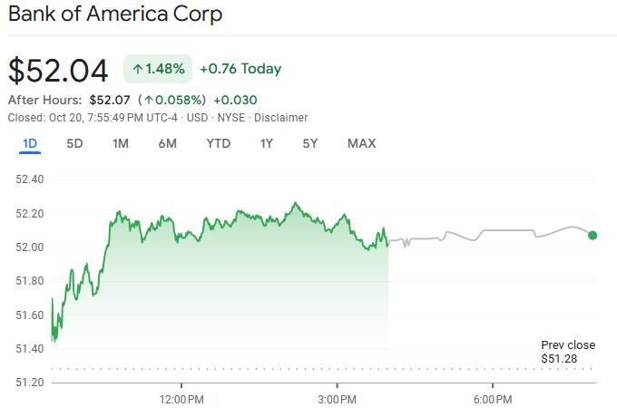Show the 1M price history
Viewport: 617px width, 417px height.
pos(121,143)
